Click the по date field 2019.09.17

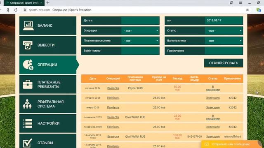[x=224, y=21]
